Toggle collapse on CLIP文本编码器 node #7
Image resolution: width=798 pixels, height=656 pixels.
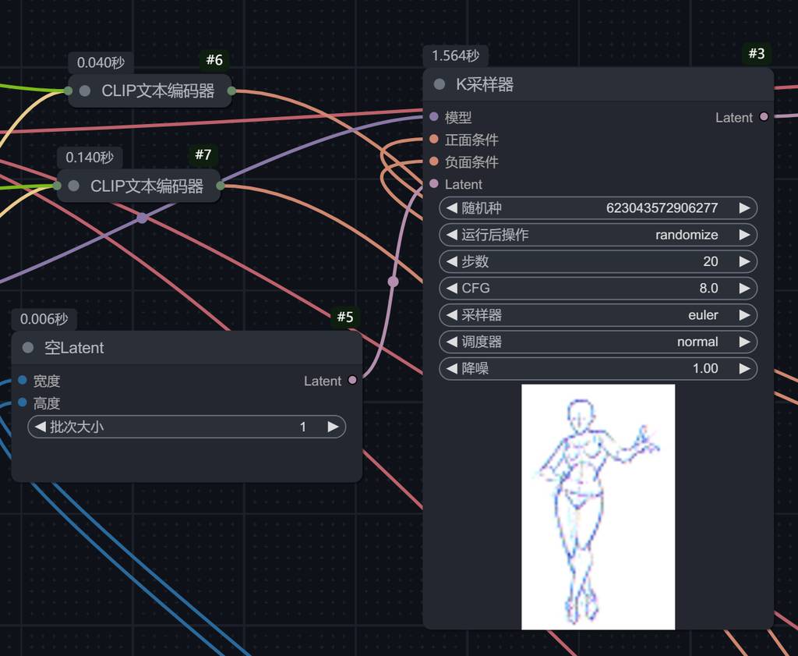tap(74, 186)
